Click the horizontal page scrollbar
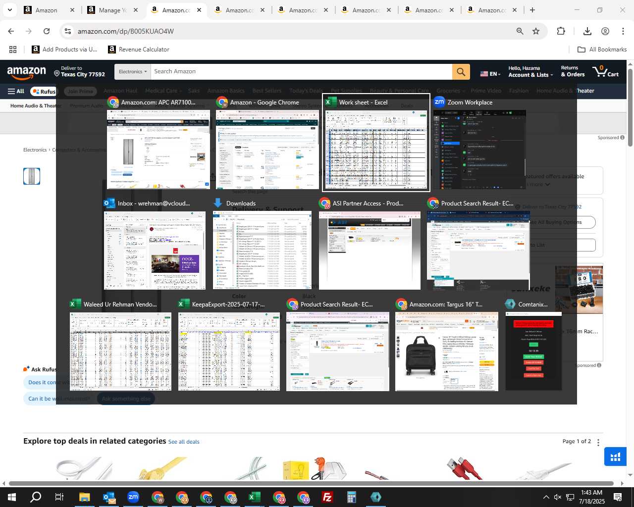This screenshot has height=507, width=634. [312, 483]
